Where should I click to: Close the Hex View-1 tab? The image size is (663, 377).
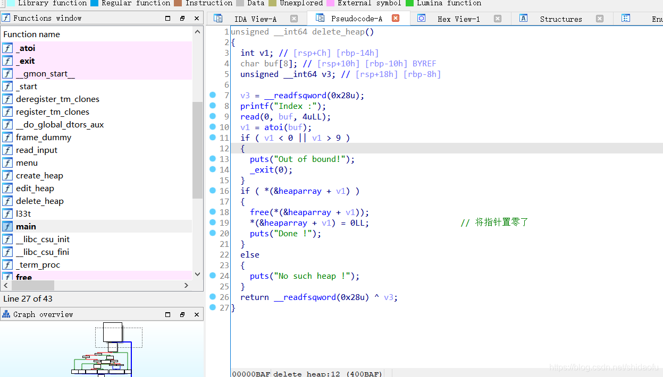498,19
